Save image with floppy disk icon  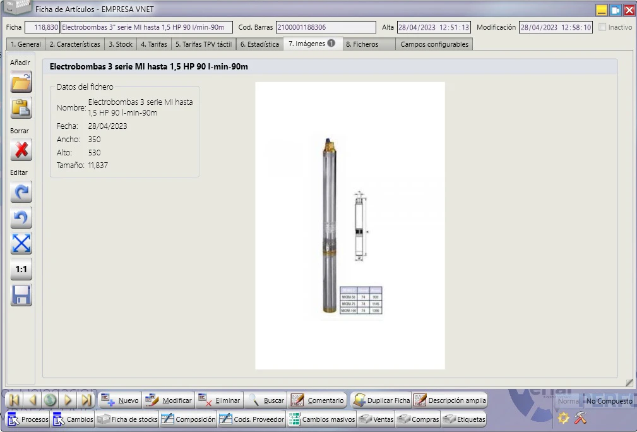point(21,295)
